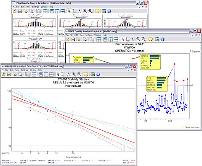Click the top-left histogram chart in BrkDwnHists
The width and height of the screenshot is (202, 166).
35,25
